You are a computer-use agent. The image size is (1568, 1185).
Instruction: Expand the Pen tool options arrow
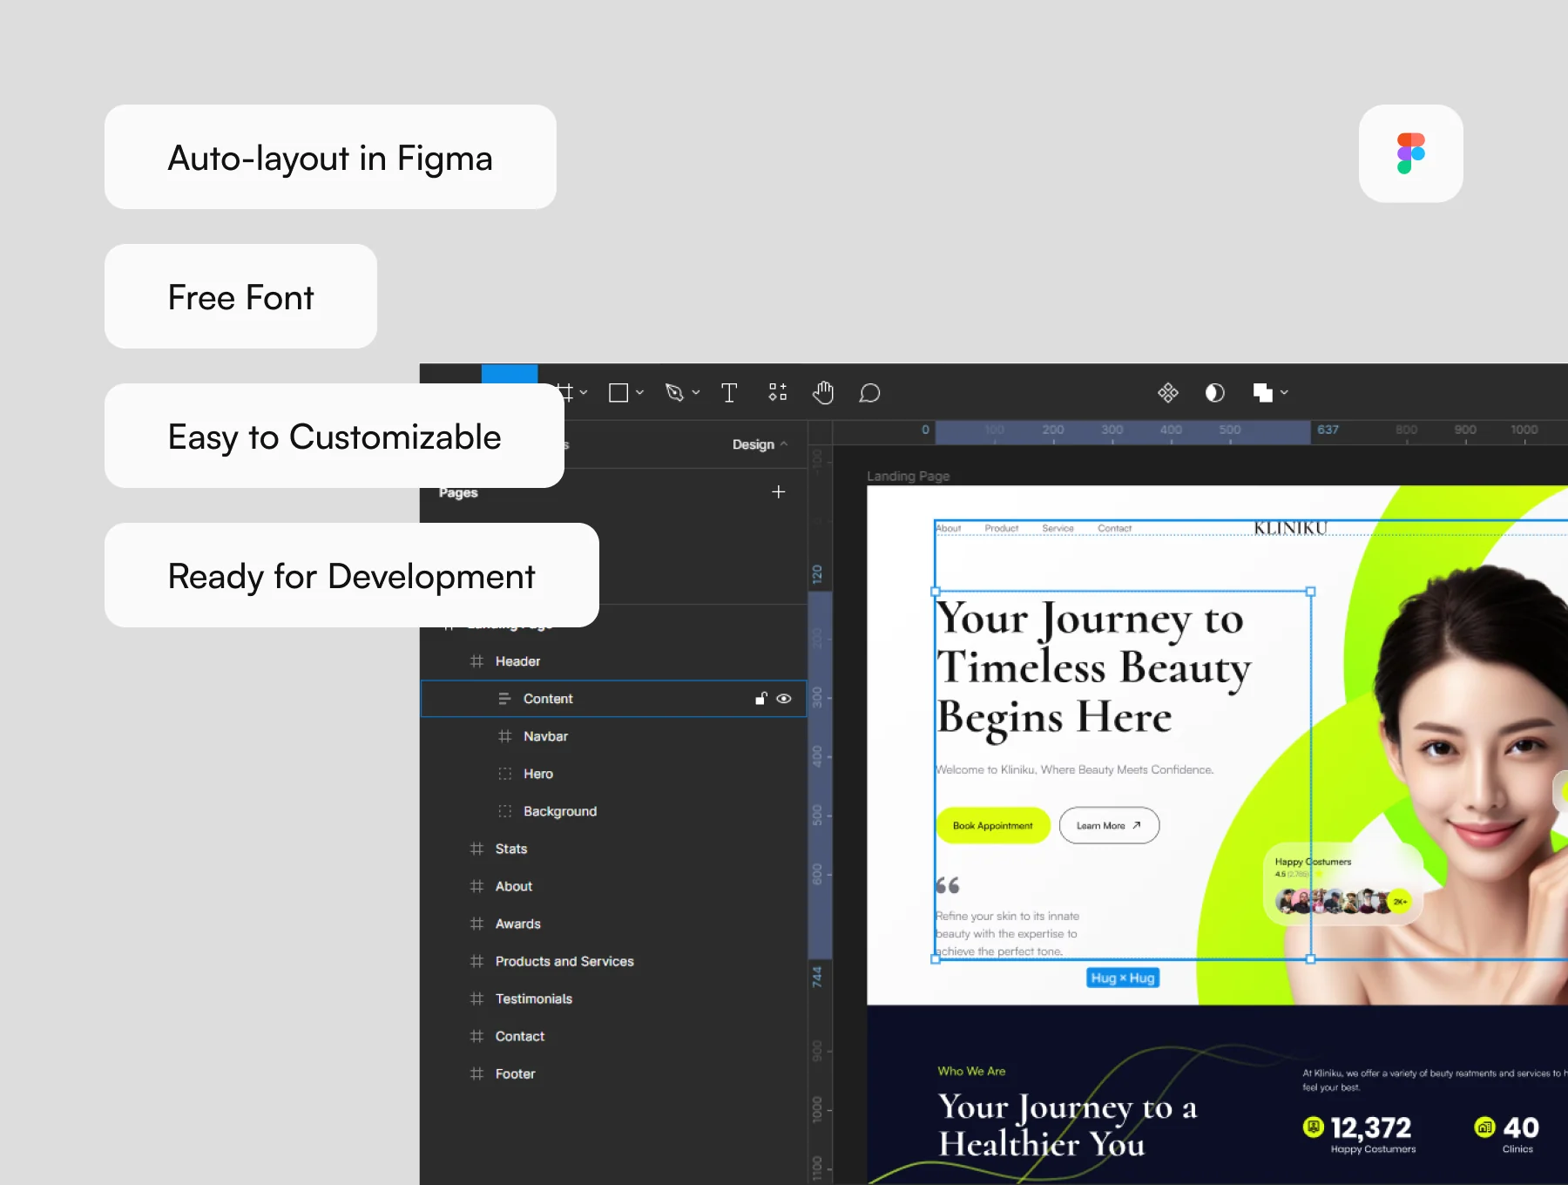click(696, 393)
